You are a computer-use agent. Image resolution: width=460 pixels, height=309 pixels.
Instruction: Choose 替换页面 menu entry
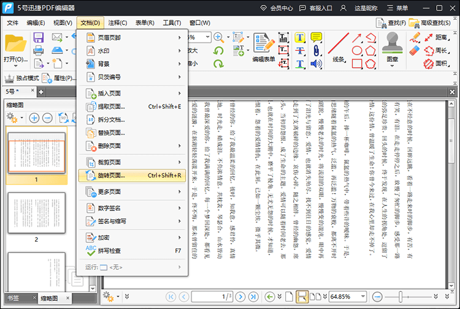(x=132, y=133)
